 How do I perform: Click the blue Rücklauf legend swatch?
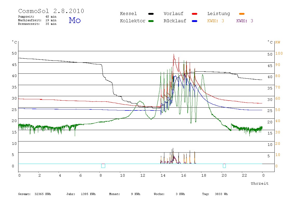[x=195, y=21]
